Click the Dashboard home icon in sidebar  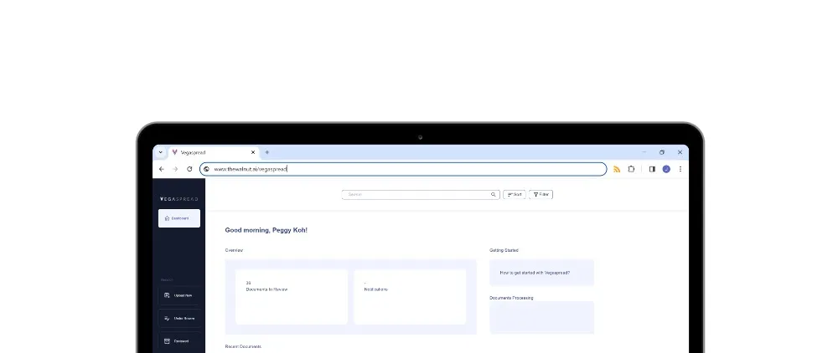[168, 218]
